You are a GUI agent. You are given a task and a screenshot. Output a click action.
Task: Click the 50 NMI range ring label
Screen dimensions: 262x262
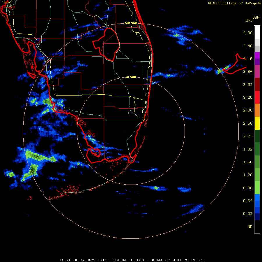pyautogui.click(x=131, y=77)
